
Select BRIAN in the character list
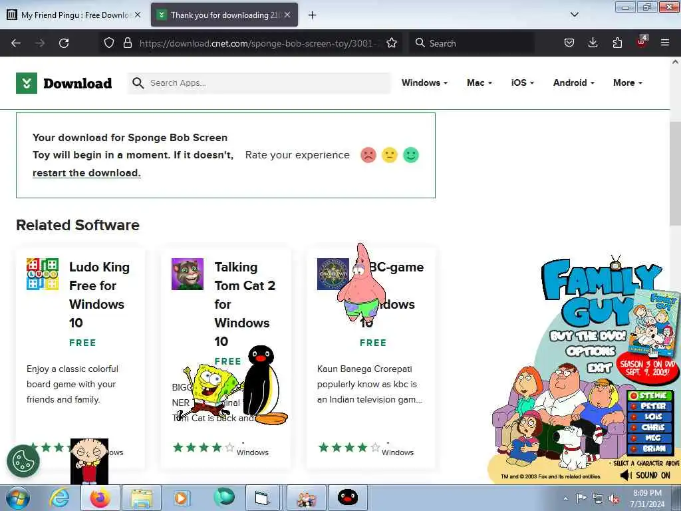[650, 448]
